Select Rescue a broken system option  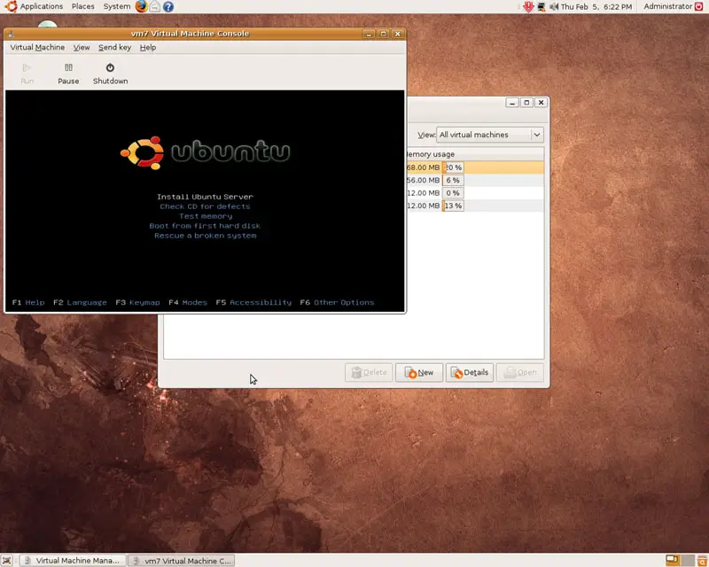[x=206, y=236]
